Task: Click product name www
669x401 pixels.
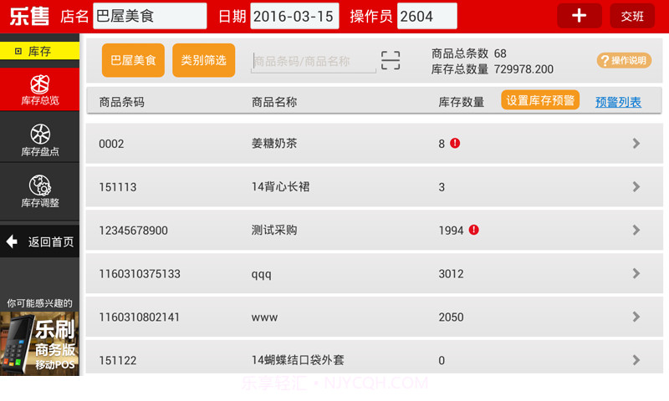Action: (x=264, y=317)
